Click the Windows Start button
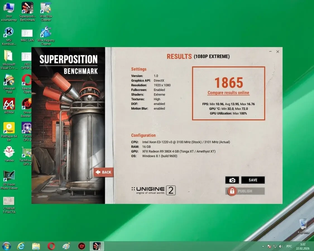The image size is (314, 251). pyautogui.click(x=6, y=246)
